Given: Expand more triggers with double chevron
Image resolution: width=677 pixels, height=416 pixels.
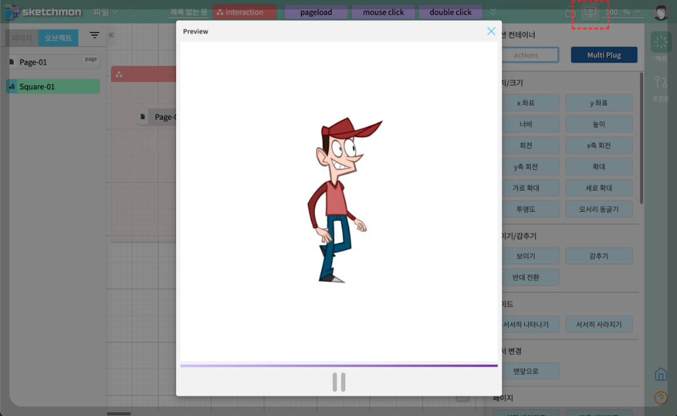Looking at the screenshot, I should (493, 12).
